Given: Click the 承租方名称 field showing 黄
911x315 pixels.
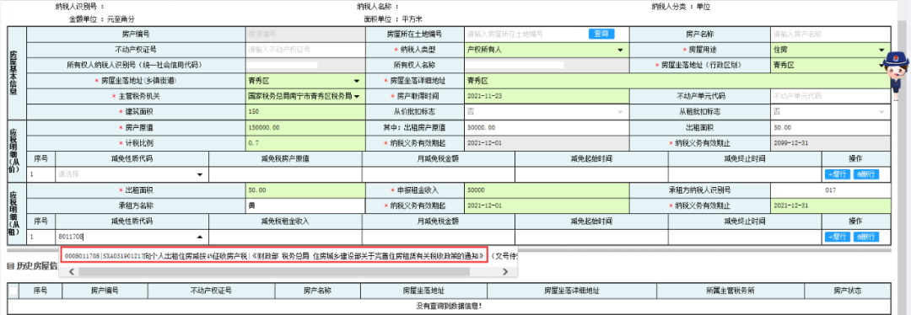Looking at the screenshot, I should pyautogui.click(x=305, y=206).
